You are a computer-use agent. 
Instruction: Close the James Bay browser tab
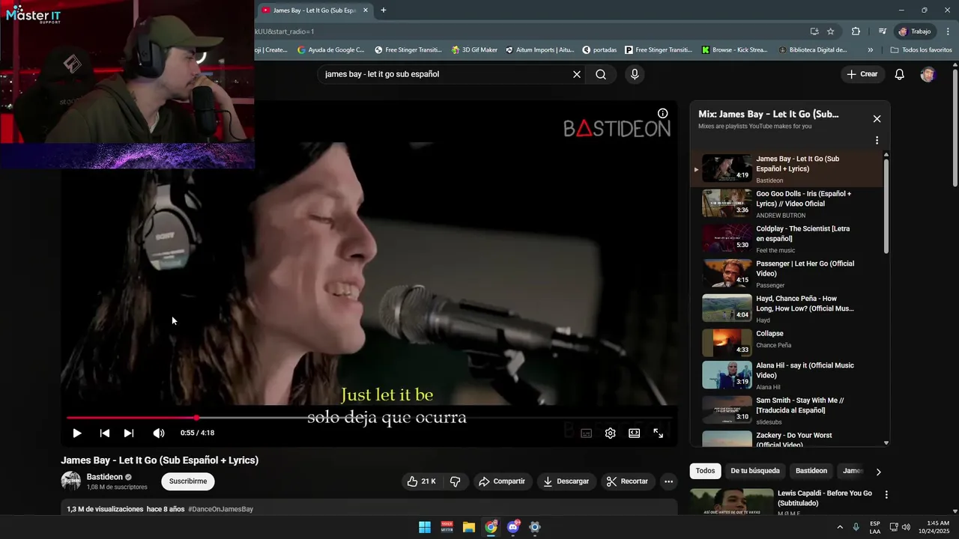point(366,10)
